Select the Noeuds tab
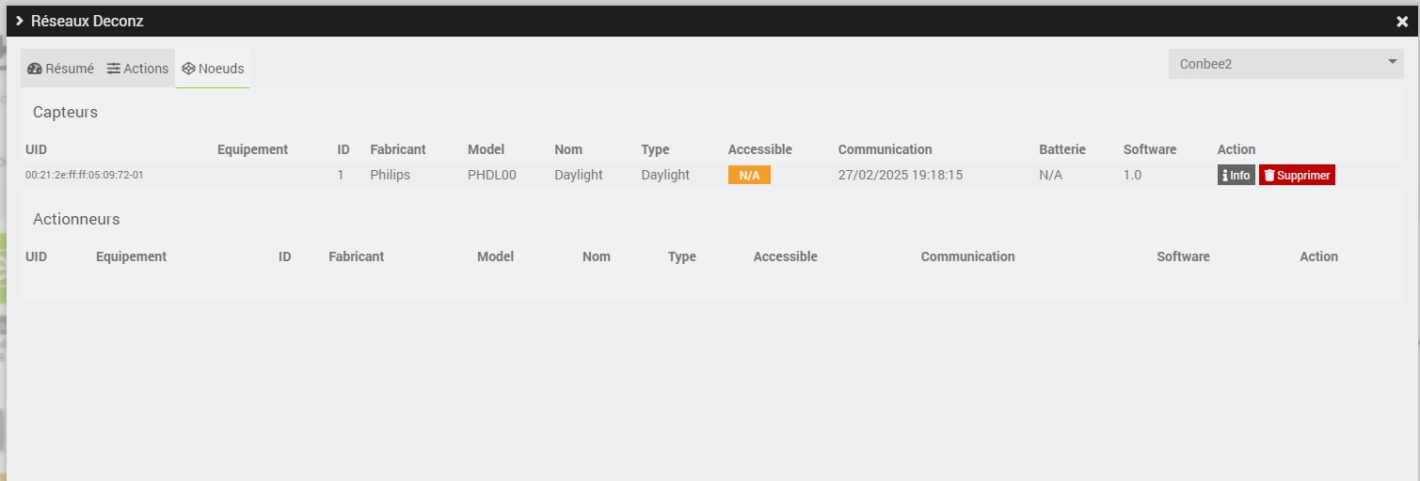The height and width of the screenshot is (481, 1420). [x=213, y=69]
